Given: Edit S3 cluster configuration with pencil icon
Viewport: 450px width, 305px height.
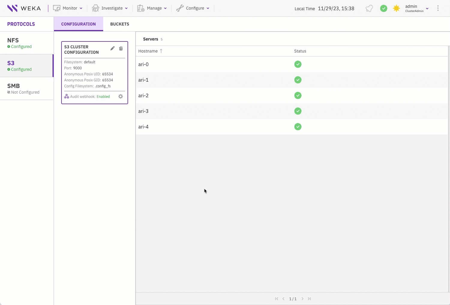Looking at the screenshot, I should click(x=112, y=48).
